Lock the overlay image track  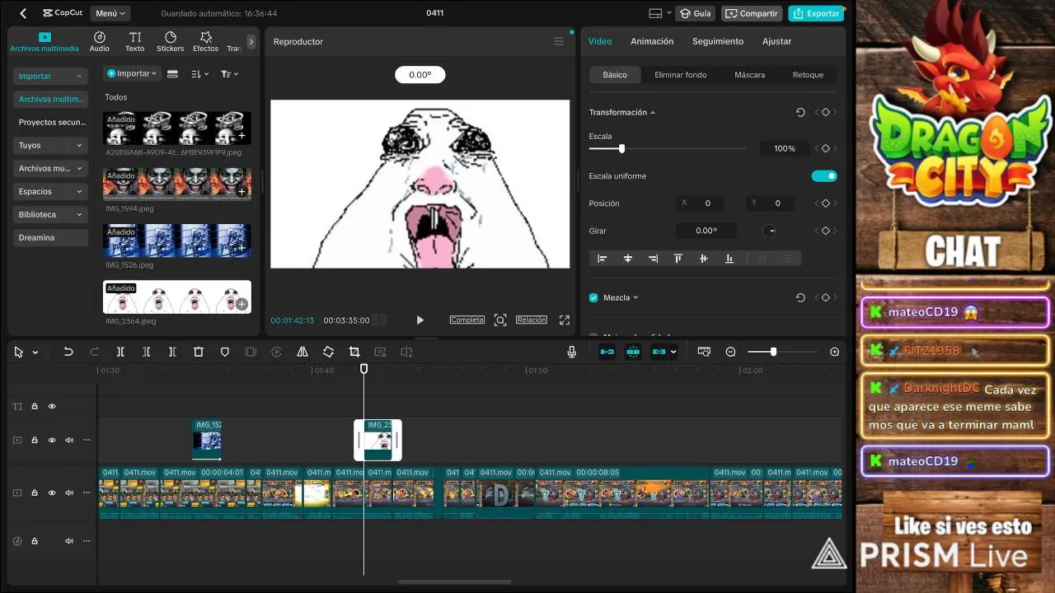click(x=35, y=440)
